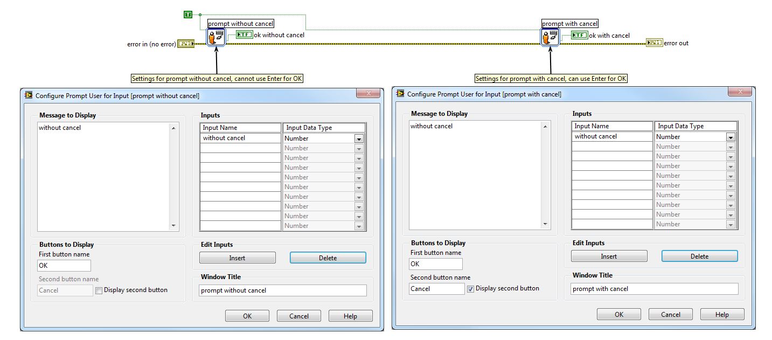
Task: Click 'Input Name' column header in 'prompt with cancel' dialog
Action: (x=613, y=127)
